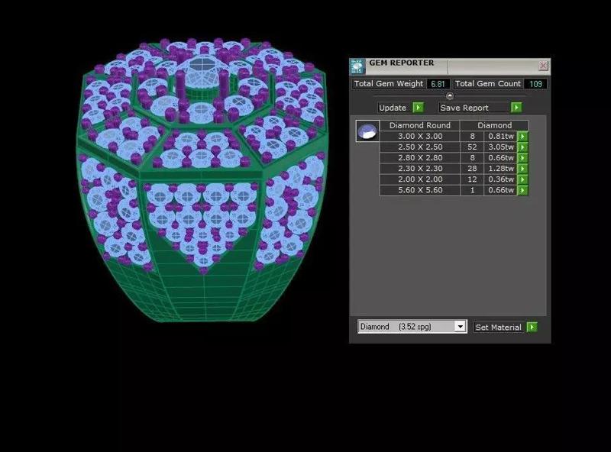This screenshot has height=452, width=611.
Task: Select the 2.80 X 2.80 size cell
Action: tap(420, 158)
